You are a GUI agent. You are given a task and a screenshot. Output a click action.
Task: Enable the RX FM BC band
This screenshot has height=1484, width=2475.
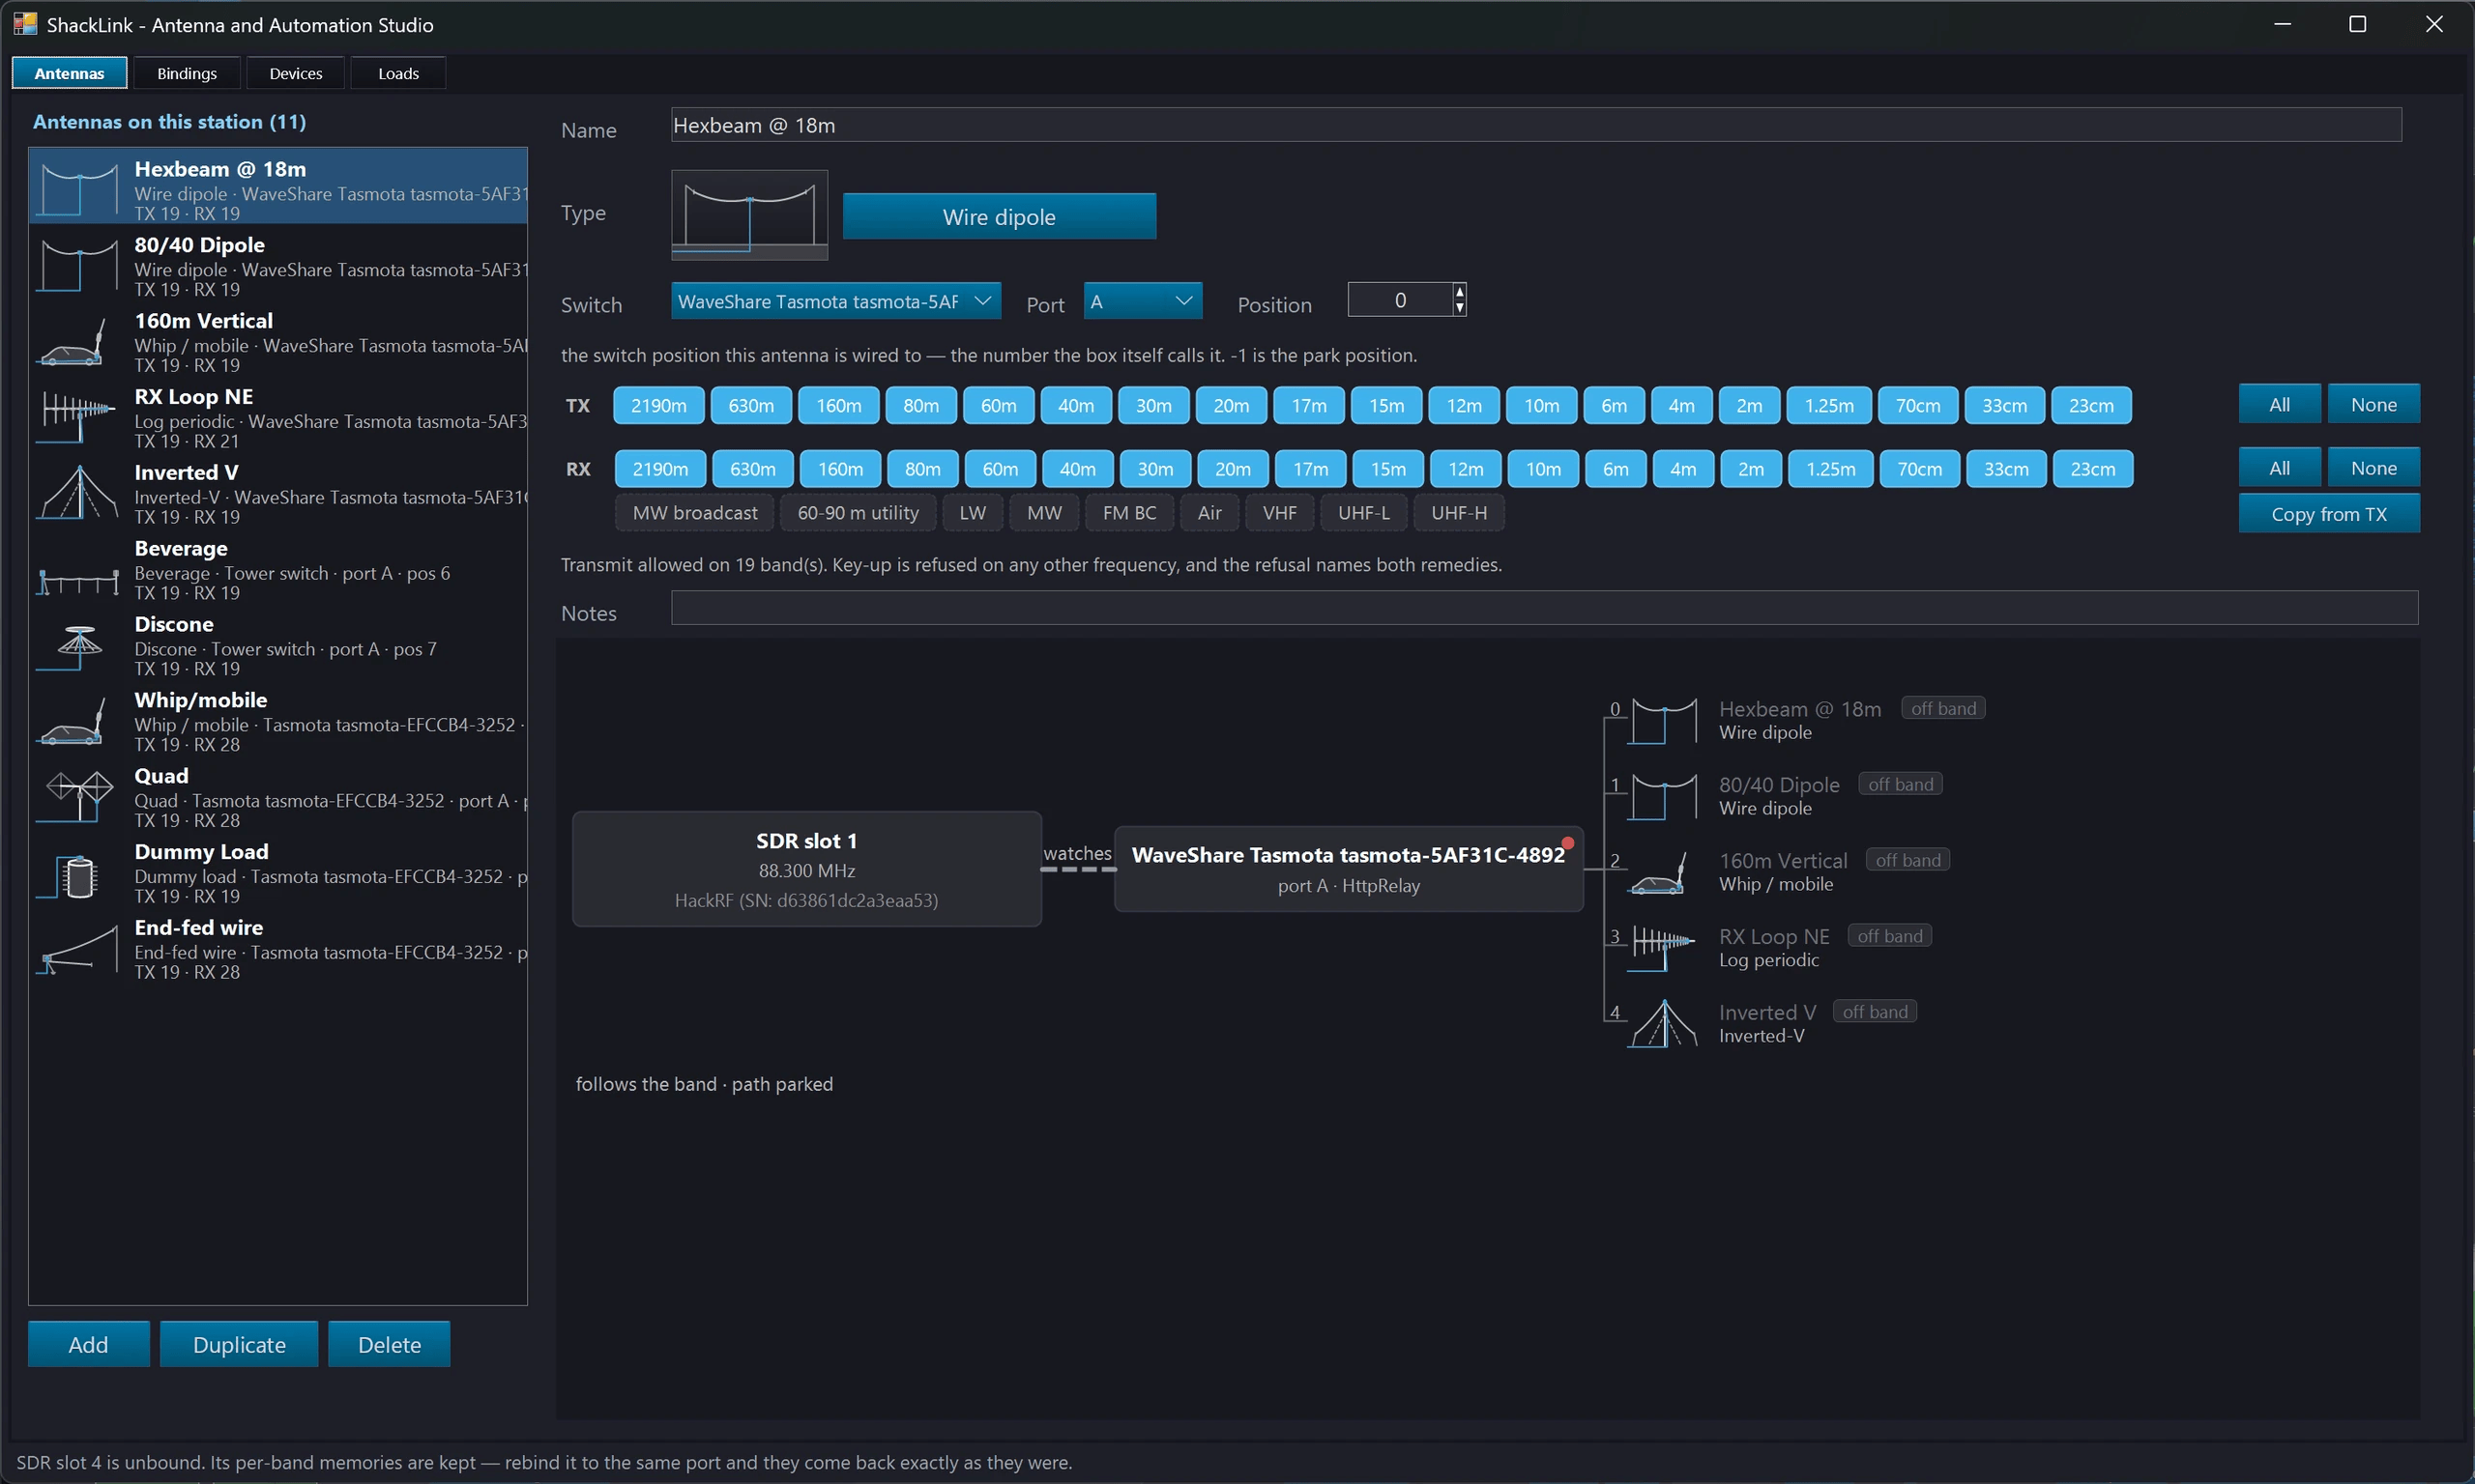[x=1129, y=513]
